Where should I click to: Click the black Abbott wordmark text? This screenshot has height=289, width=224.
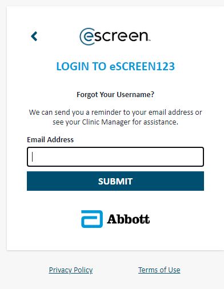(128, 219)
